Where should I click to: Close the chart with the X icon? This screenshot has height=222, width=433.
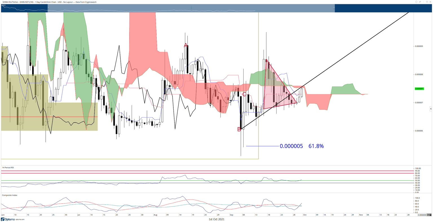click(430, 2)
